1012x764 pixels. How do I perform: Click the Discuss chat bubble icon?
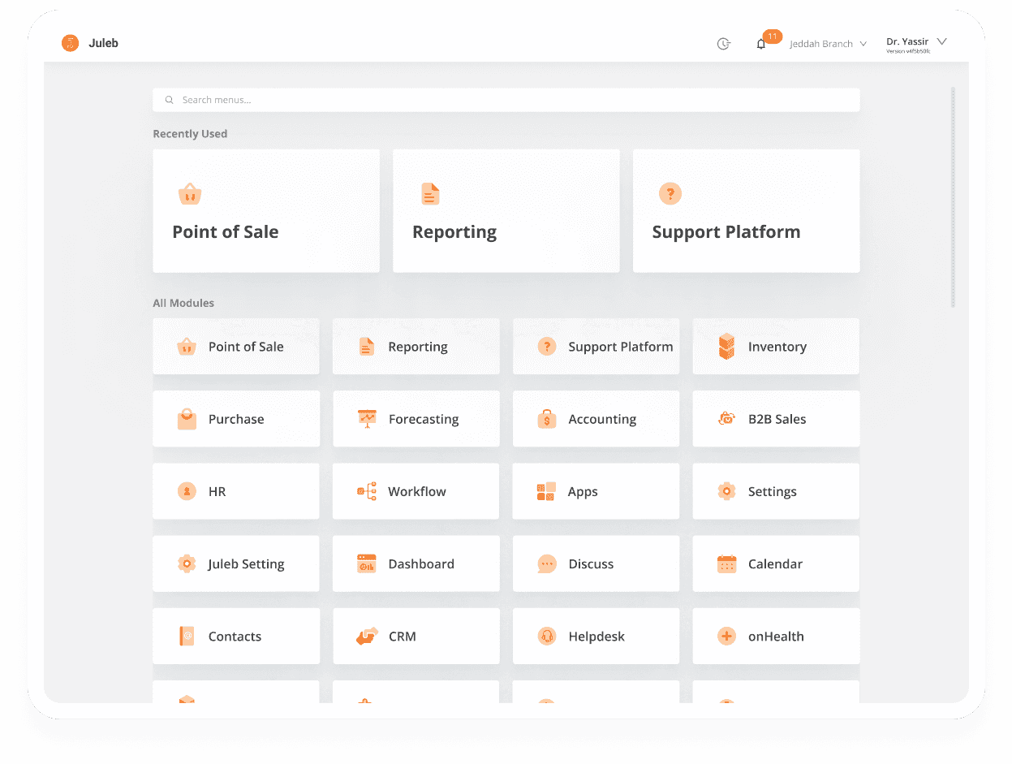(547, 563)
